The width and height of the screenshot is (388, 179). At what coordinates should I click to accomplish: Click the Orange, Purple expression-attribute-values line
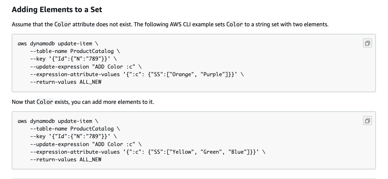tap(137, 74)
